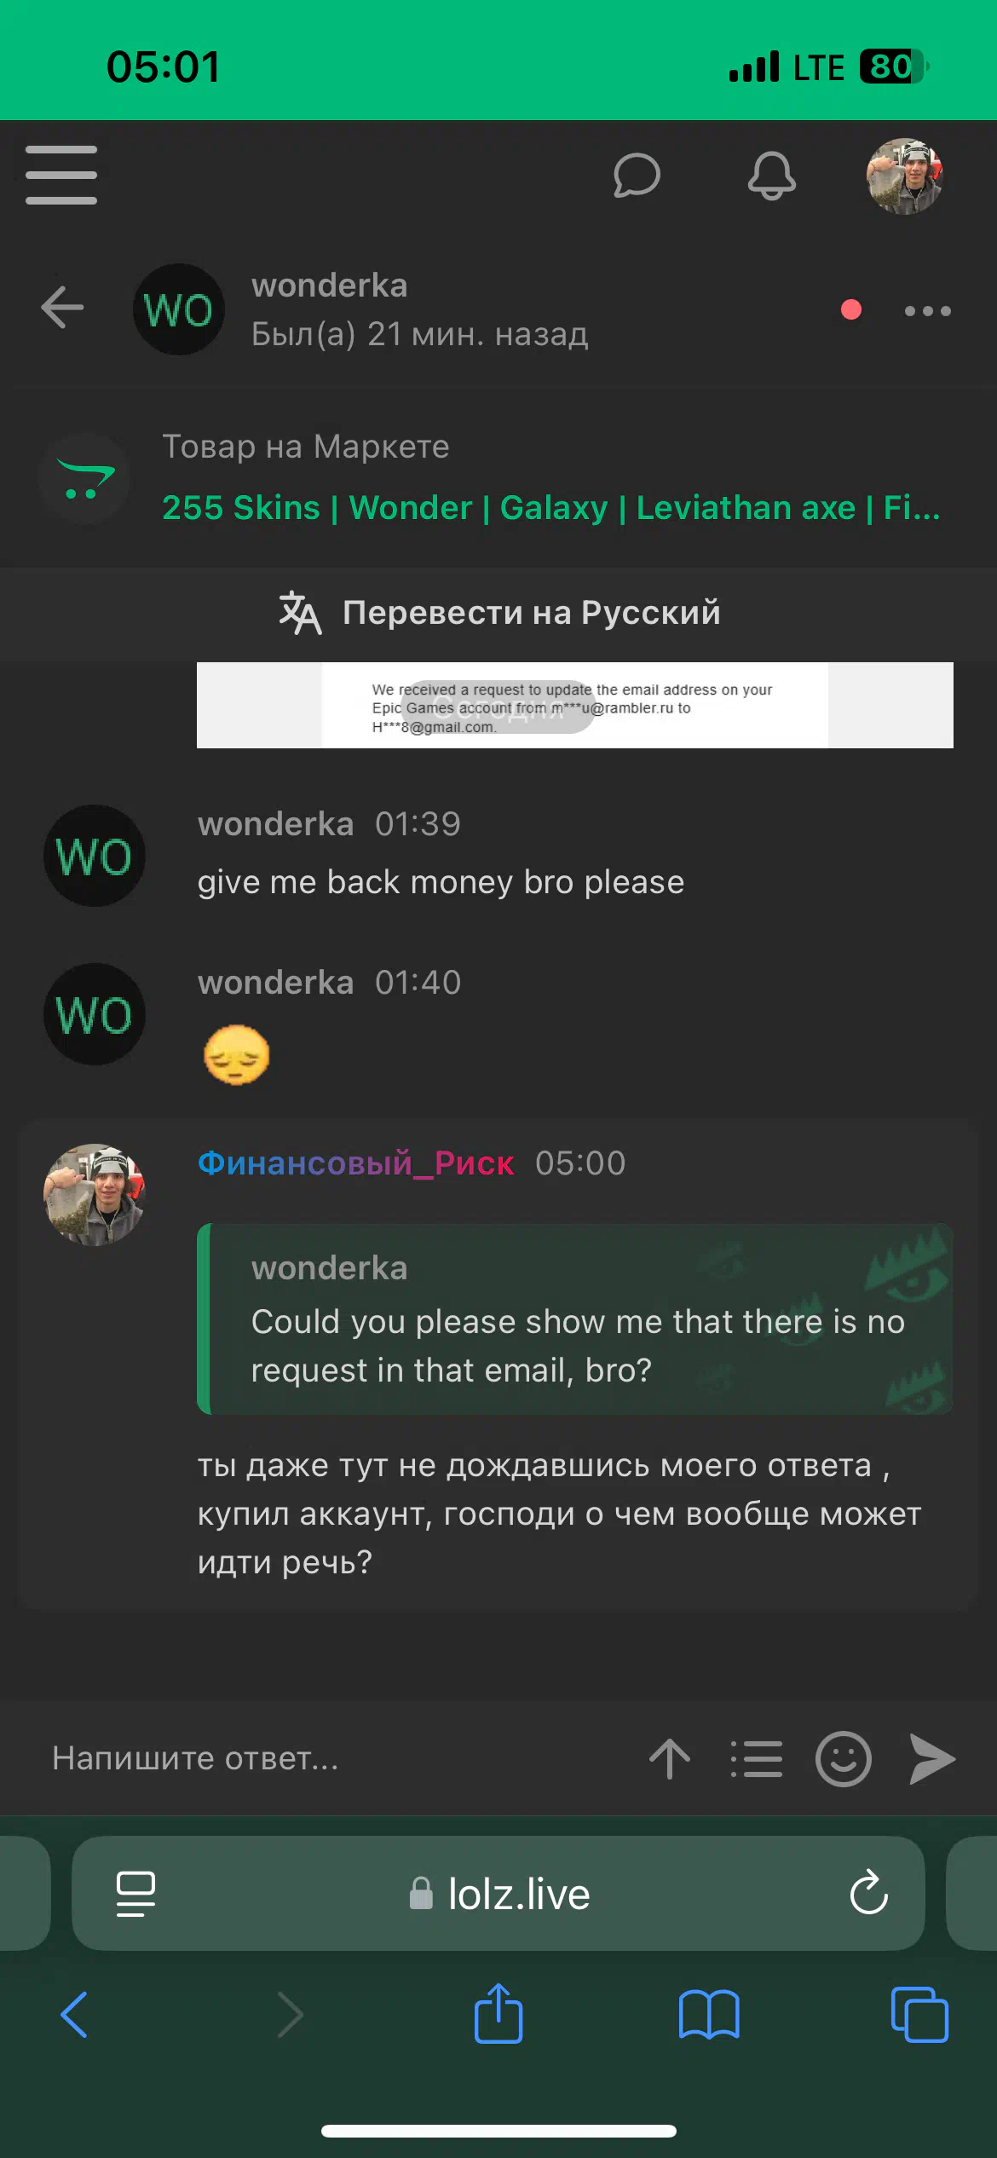This screenshot has height=2158, width=997.
Task: Open the hamburger navigation menu
Action: (61, 175)
